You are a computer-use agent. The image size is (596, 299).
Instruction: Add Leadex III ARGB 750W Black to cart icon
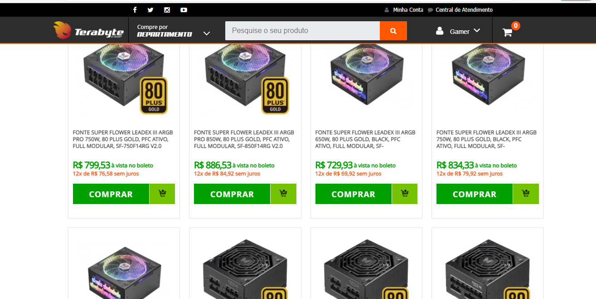click(526, 194)
